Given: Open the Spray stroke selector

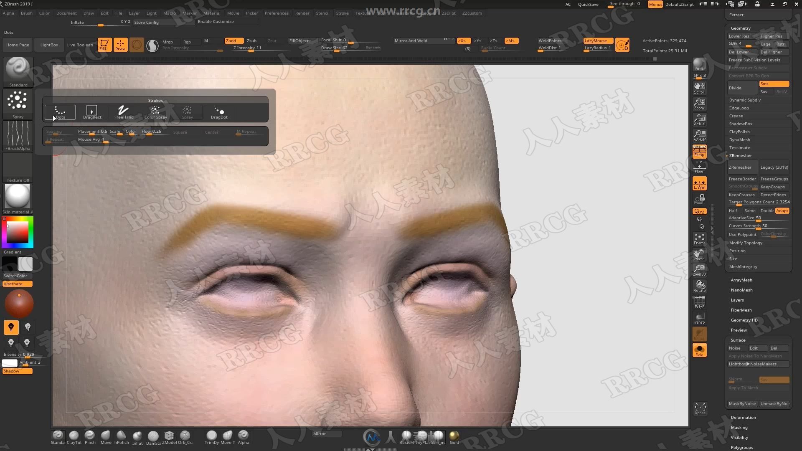Looking at the screenshot, I should 18,104.
